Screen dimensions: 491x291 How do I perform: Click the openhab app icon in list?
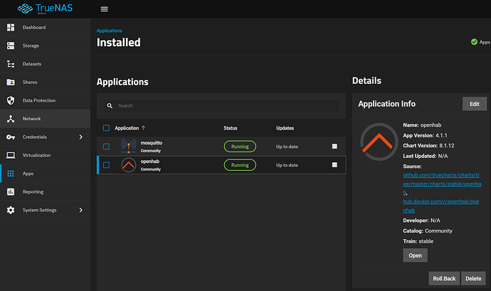pos(129,165)
